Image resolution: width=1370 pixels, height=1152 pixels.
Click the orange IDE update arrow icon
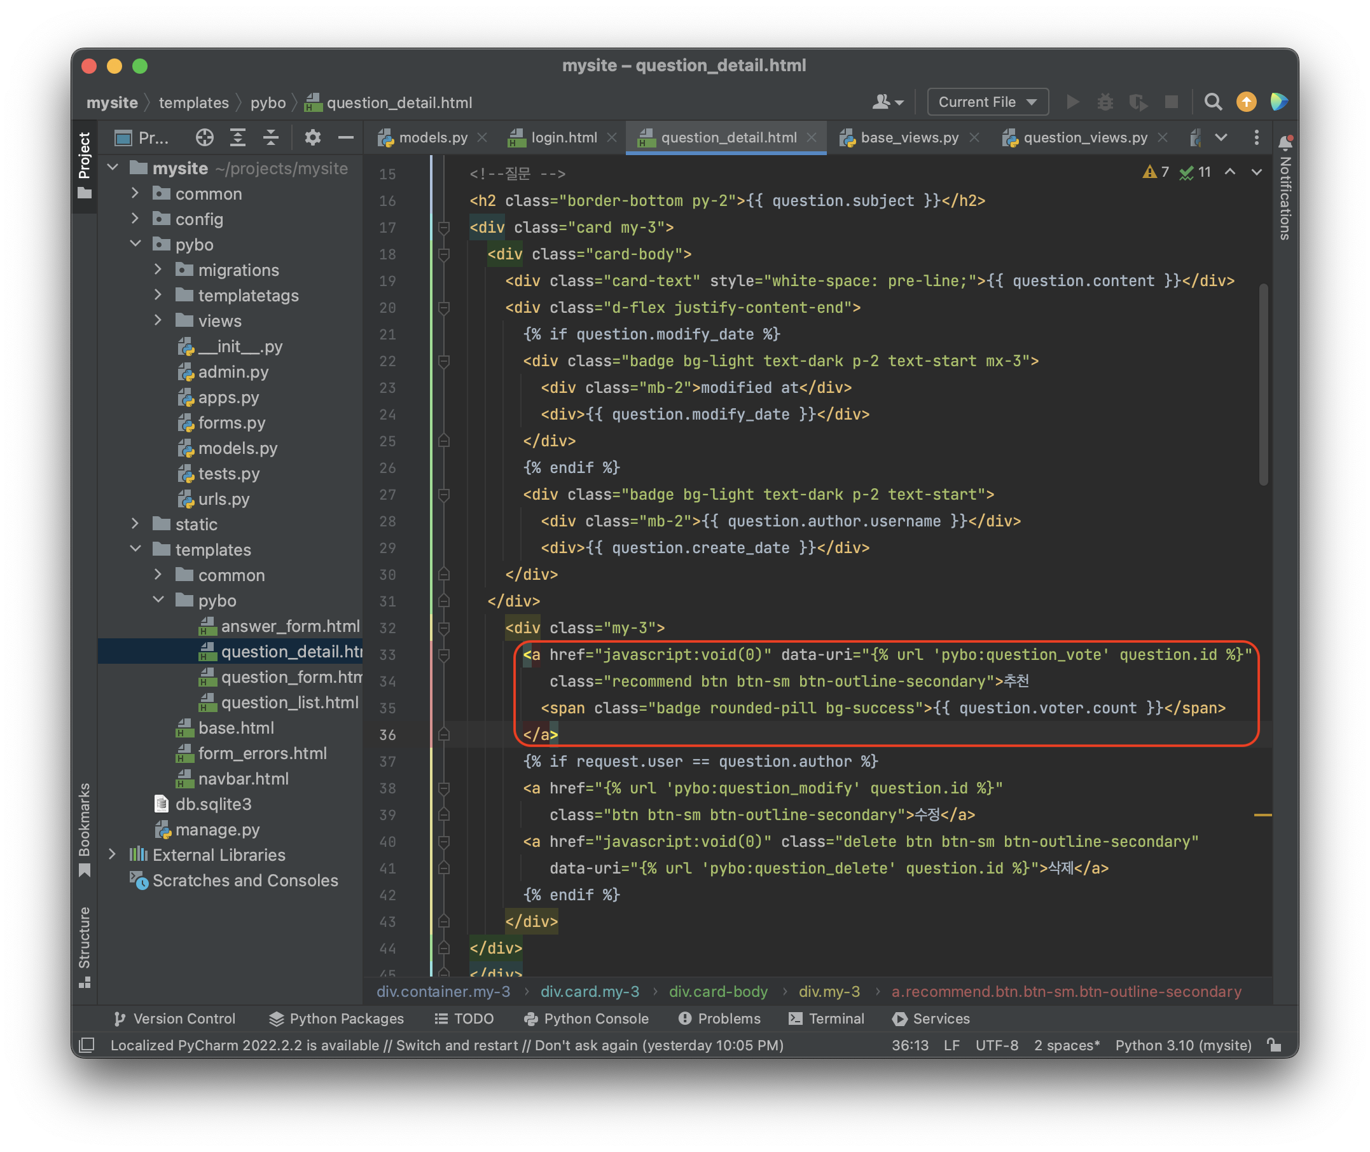pyautogui.click(x=1246, y=102)
